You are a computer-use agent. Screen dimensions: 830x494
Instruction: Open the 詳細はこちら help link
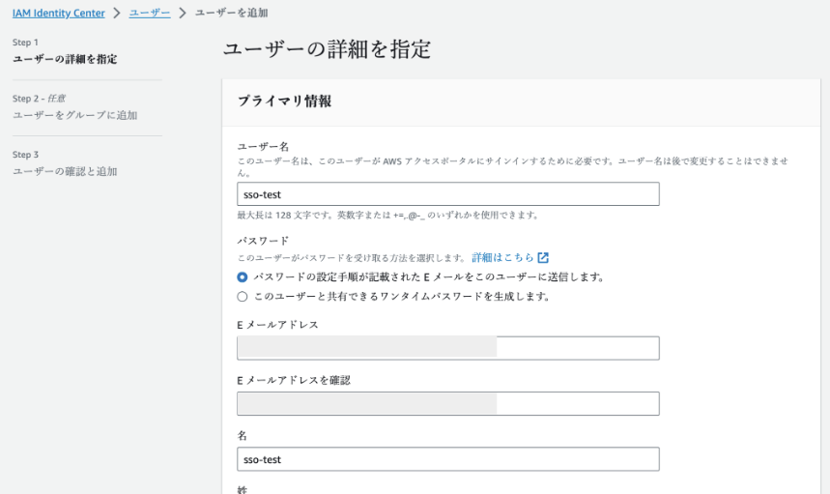[x=502, y=258]
